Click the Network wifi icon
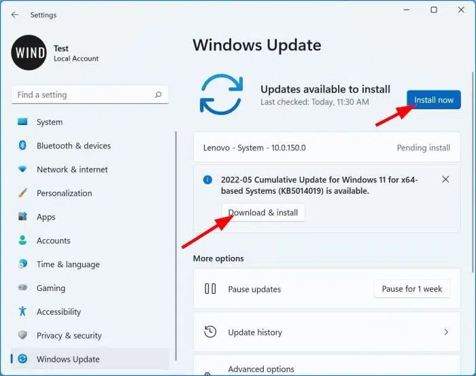This screenshot has height=376, width=476. pos(22,169)
